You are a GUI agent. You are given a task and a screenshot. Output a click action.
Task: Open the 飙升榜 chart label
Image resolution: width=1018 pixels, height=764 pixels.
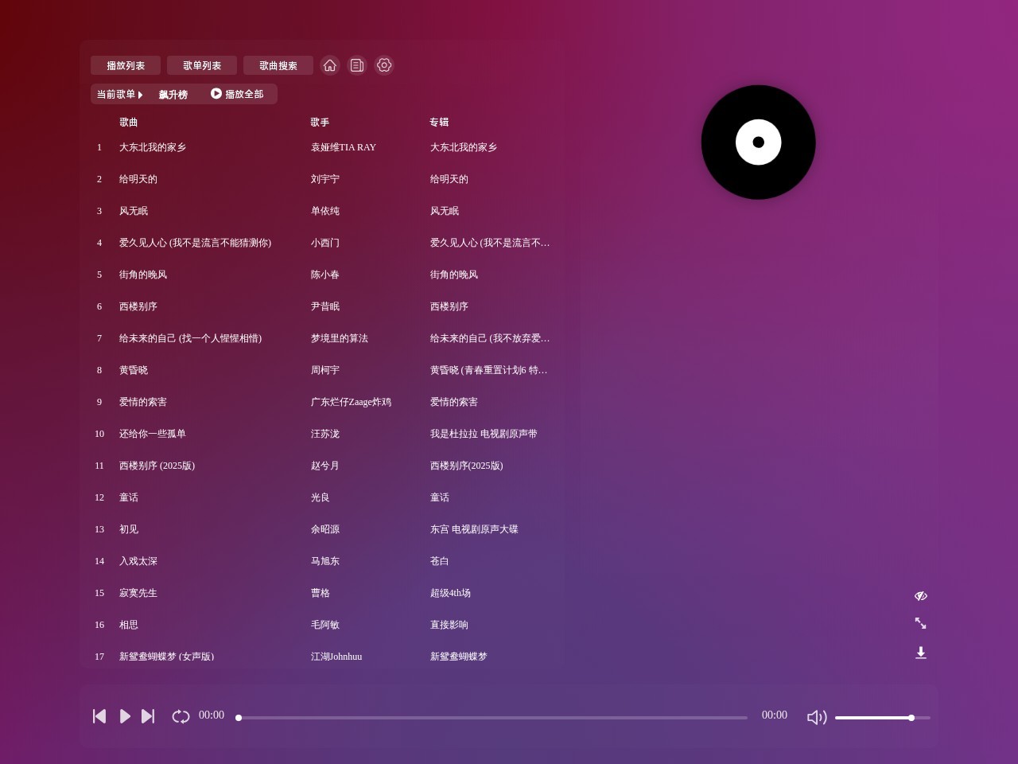click(174, 94)
